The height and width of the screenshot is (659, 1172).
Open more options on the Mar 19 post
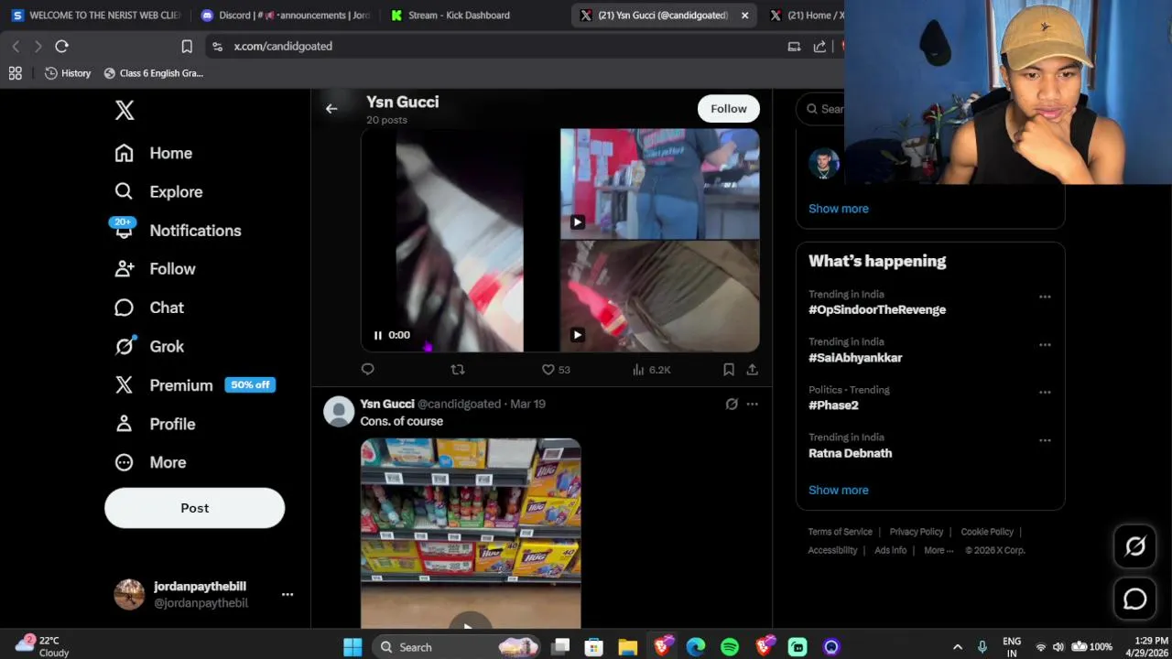752,404
